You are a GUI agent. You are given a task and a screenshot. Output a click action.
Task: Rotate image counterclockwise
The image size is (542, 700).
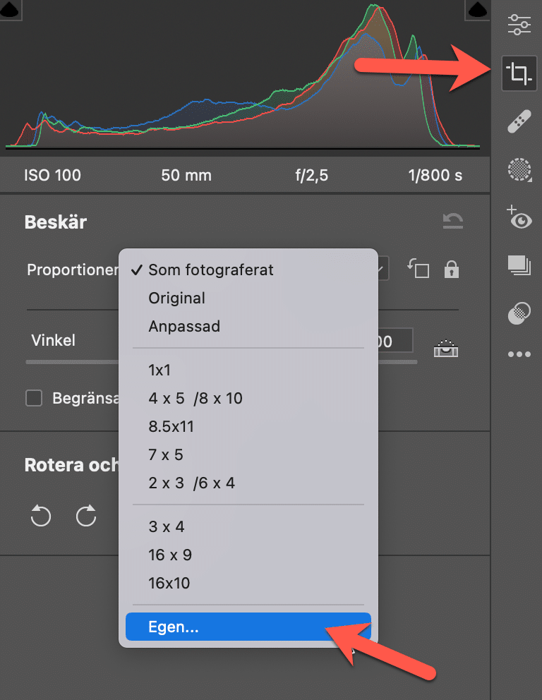pos(41,517)
